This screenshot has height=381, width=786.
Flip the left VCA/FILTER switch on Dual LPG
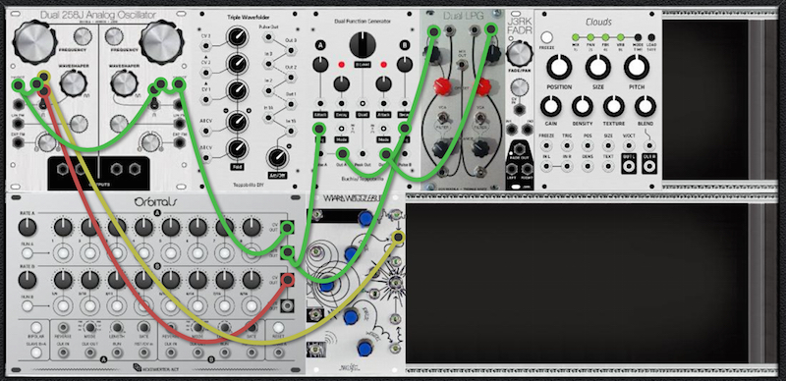[443, 118]
